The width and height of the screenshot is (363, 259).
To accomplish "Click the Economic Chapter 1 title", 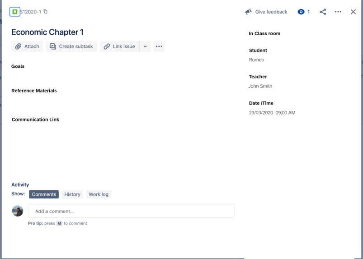I will pyautogui.click(x=47, y=32).
